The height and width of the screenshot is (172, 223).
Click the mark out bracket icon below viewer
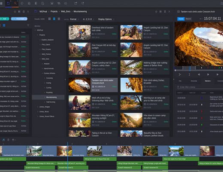point(189,74)
